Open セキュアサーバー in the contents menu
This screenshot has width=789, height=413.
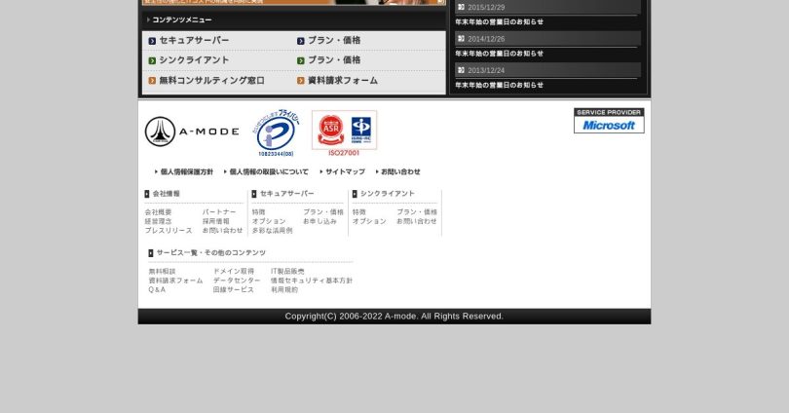point(194,40)
